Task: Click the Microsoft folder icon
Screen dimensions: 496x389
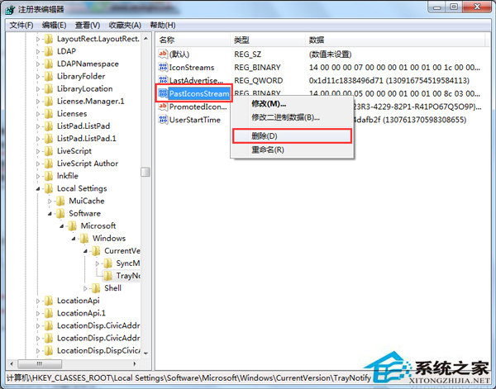Action: [72, 225]
